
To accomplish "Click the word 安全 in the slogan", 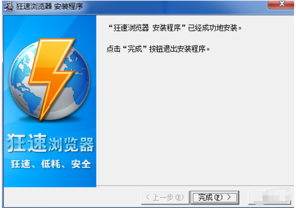I will 81,164.
